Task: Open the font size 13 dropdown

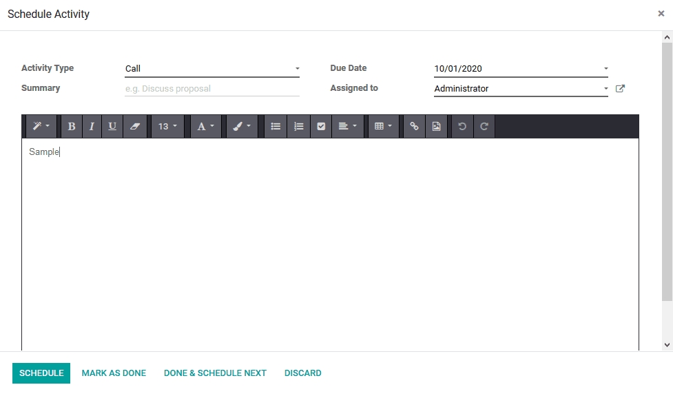Action: (167, 127)
